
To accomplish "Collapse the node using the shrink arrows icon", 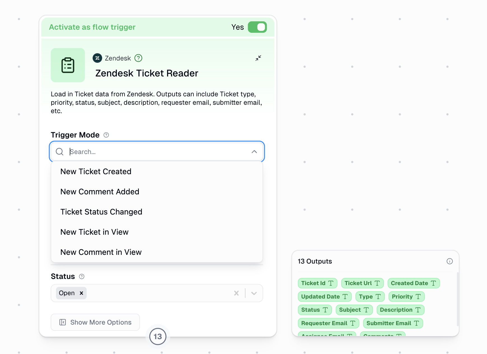I will 258,58.
